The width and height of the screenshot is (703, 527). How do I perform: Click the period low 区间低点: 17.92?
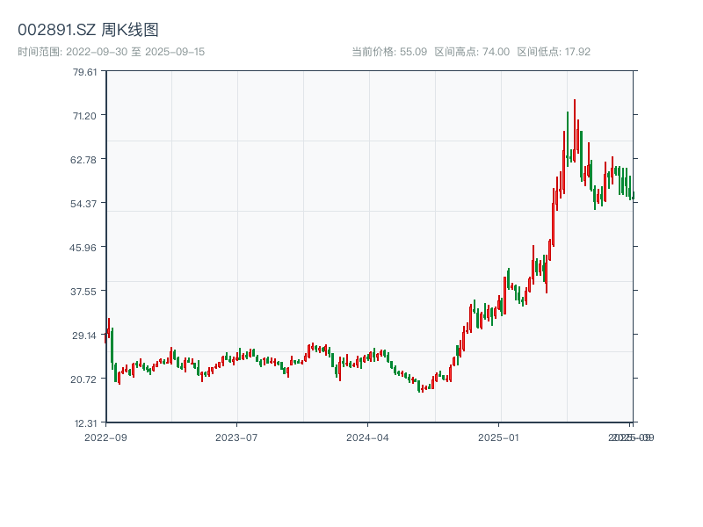click(554, 52)
